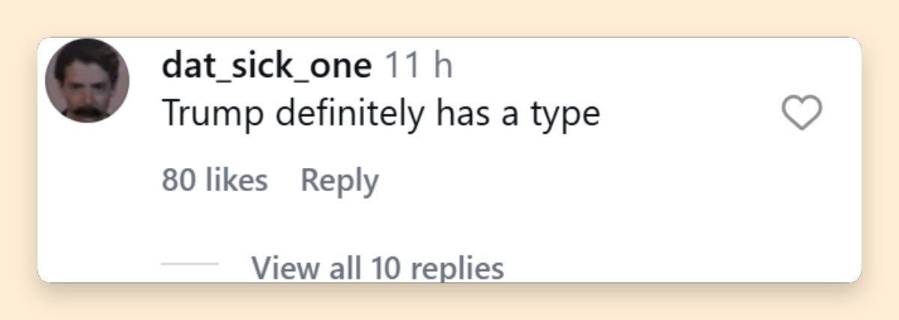Screen dimensions: 899x320
Task: Select the comment text about Trump
Action: (381, 114)
